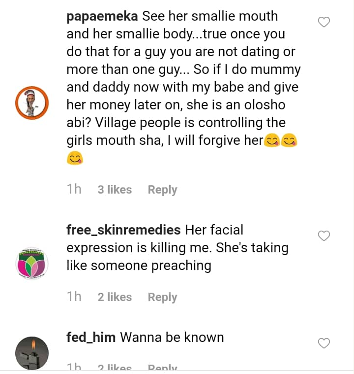354x374 pixels.
Task: Select the "Wanna be known" comment text
Action: pyautogui.click(x=172, y=338)
